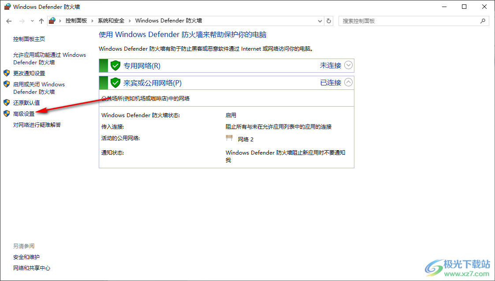495x281 pixels.
Task: Open the 控制面板主页 link
Action: coord(29,39)
